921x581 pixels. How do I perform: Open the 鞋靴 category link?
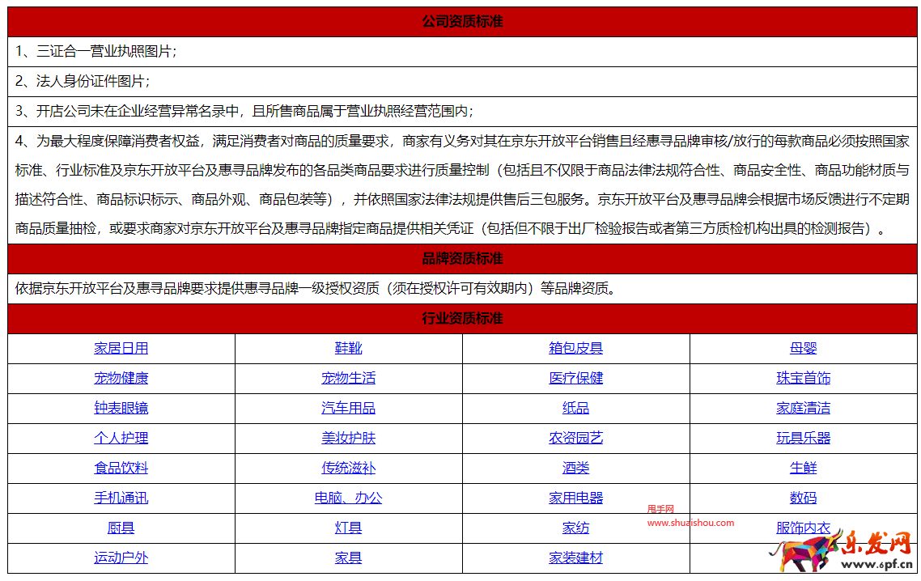pos(348,349)
